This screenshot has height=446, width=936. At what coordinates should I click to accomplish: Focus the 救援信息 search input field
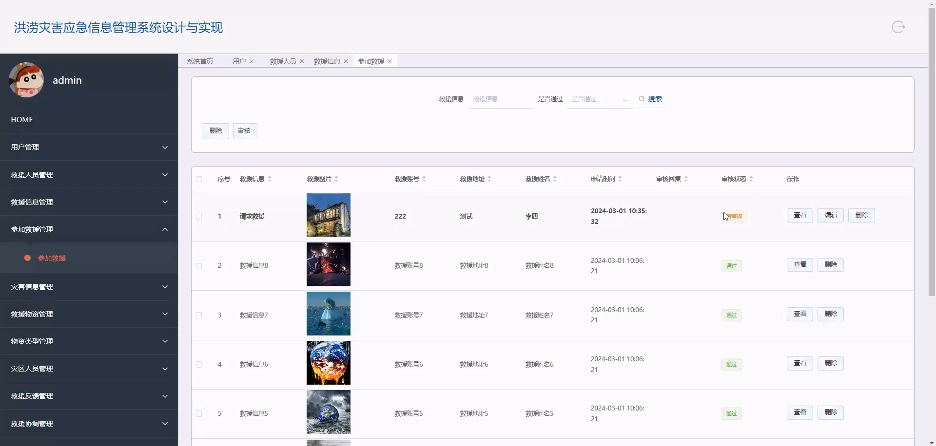click(501, 99)
